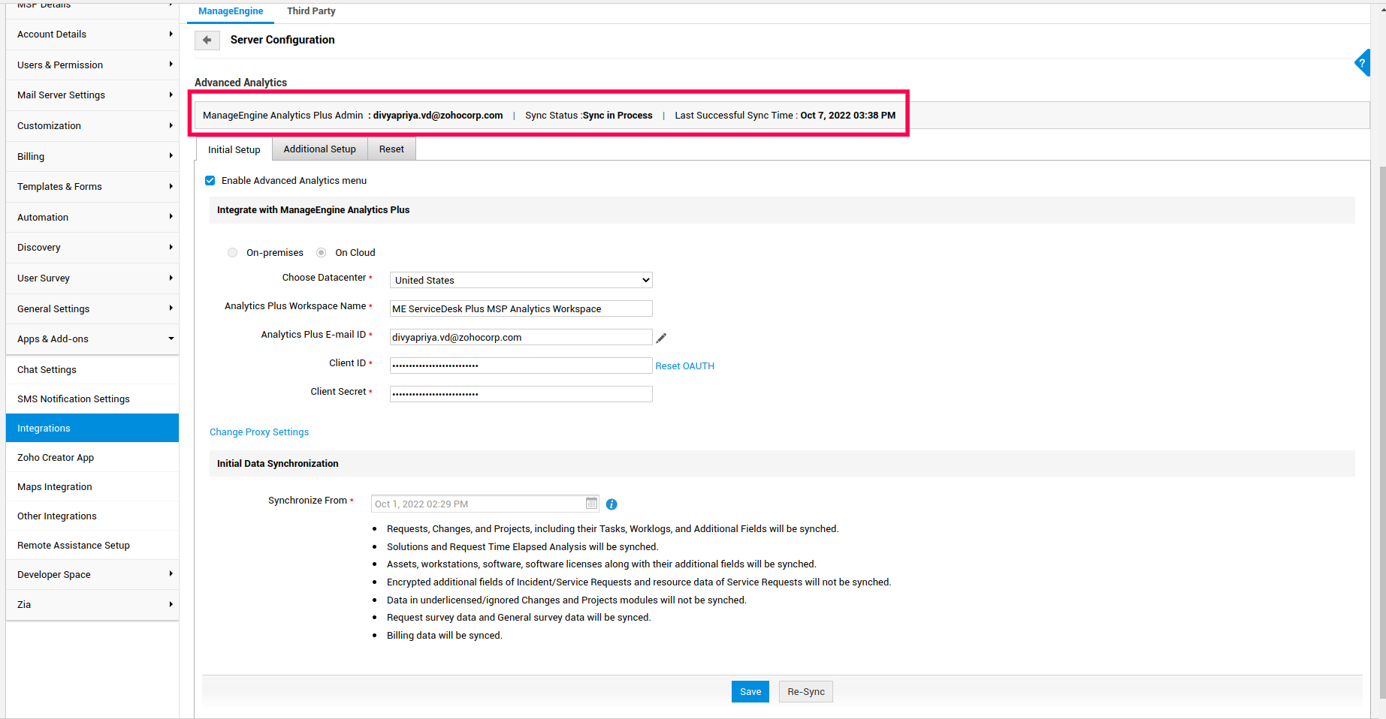Click the Analytics Plus E-mail ID field
The height and width of the screenshot is (719, 1386).
pos(521,337)
